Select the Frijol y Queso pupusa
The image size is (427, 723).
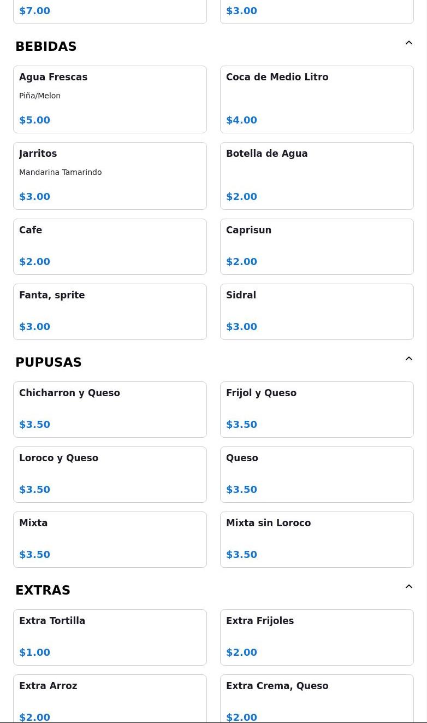[317, 410]
